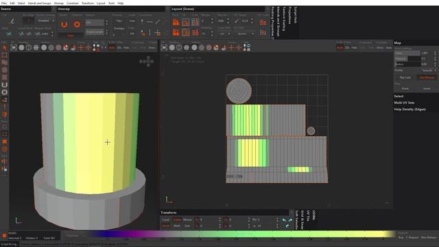Click the Unfold U icon in left toolbar
Viewport: 439px width, 247px height.
click(x=5, y=85)
